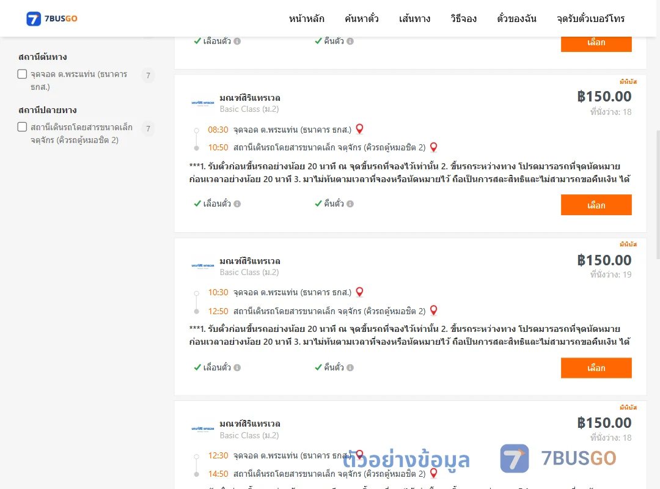Image resolution: width=660 pixels, height=489 pixels.
Task: Click ฿150.00 price of the 10:30 trip
Action: click(x=604, y=260)
